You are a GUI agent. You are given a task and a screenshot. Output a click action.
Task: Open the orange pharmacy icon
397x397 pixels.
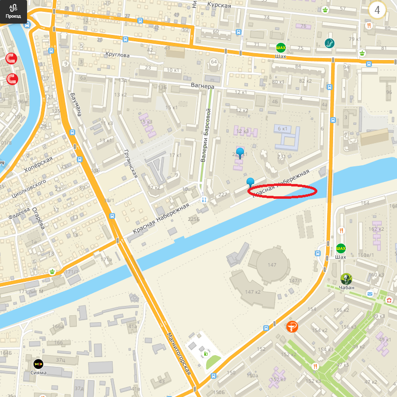[292, 326]
